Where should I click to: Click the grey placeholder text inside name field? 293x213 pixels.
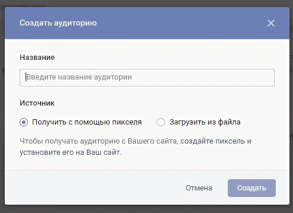point(79,77)
